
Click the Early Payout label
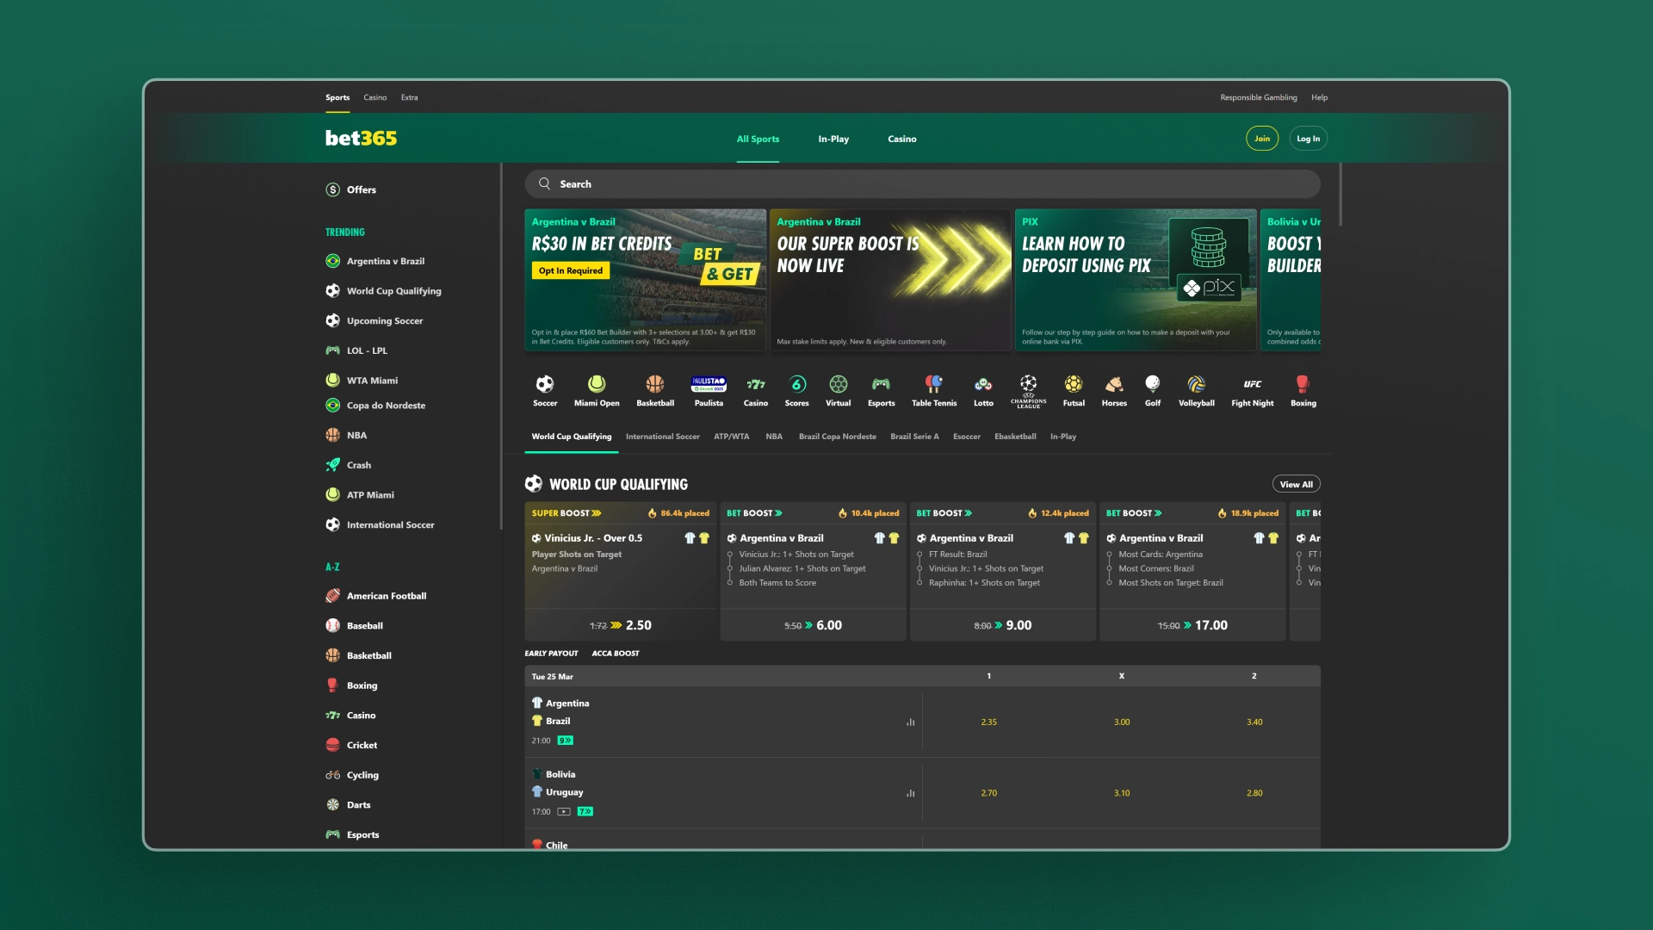(551, 654)
